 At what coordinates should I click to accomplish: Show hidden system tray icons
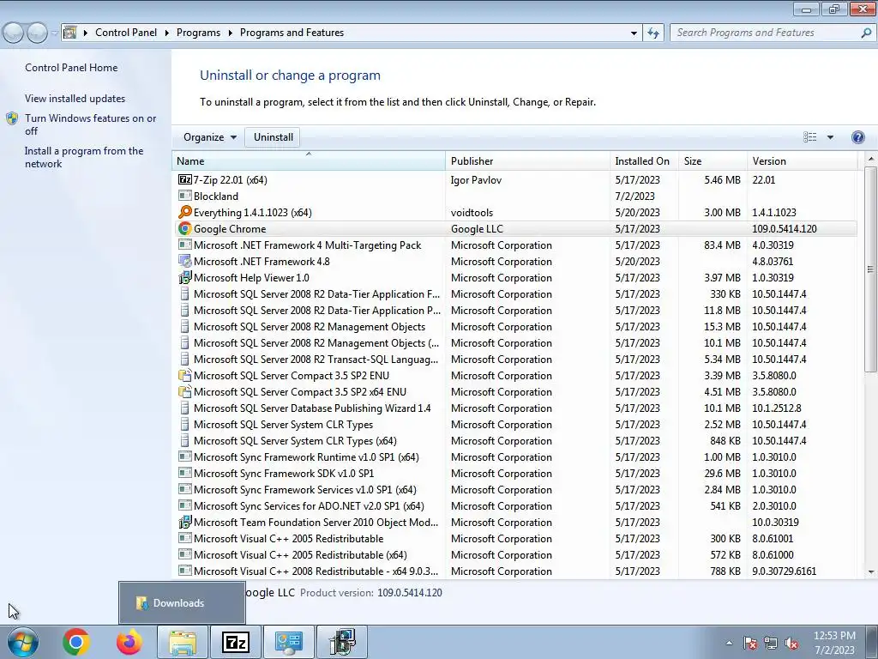[x=729, y=644]
